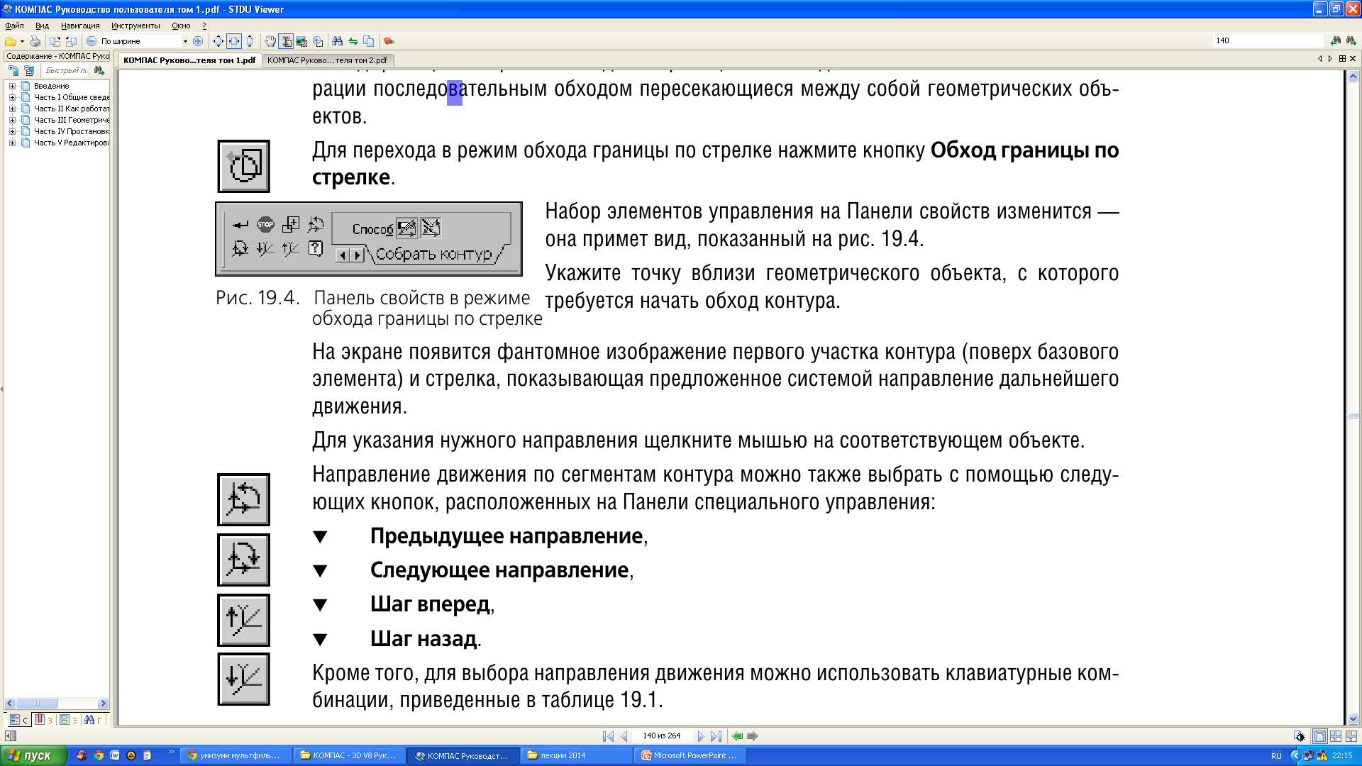This screenshot has width=1362, height=766.
Task: Click the search text field at top right
Action: pyautogui.click(x=1268, y=40)
